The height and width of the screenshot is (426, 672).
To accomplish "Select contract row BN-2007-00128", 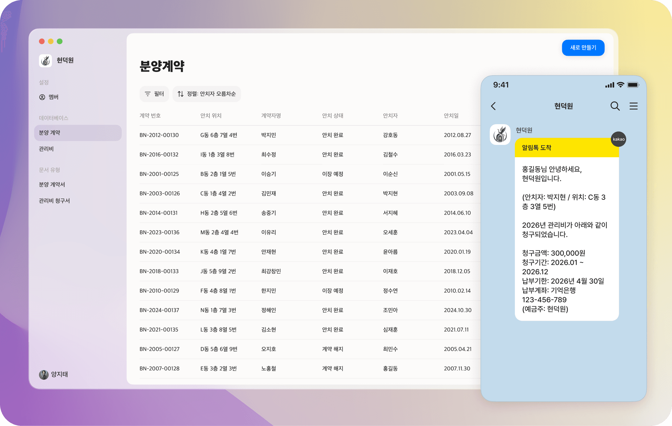I will 159,369.
